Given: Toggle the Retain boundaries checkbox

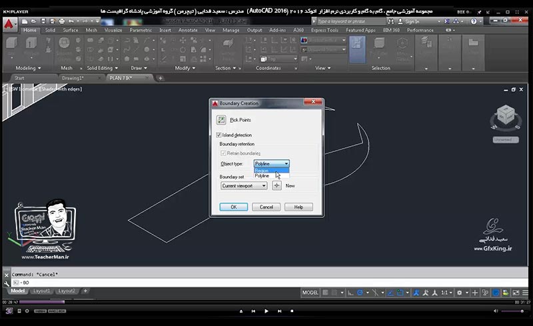Looking at the screenshot, I should click(x=223, y=153).
